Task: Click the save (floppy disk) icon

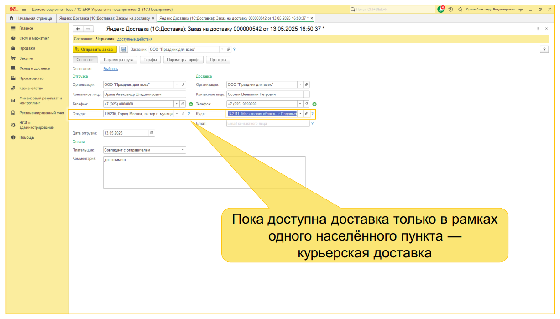Action: pyautogui.click(x=124, y=49)
